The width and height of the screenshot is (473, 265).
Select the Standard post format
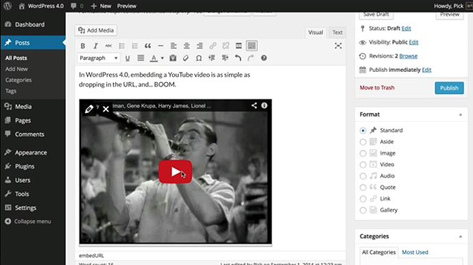click(x=363, y=131)
